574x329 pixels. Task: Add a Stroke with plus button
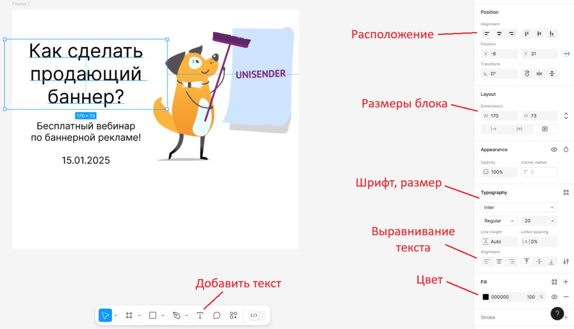(567, 318)
